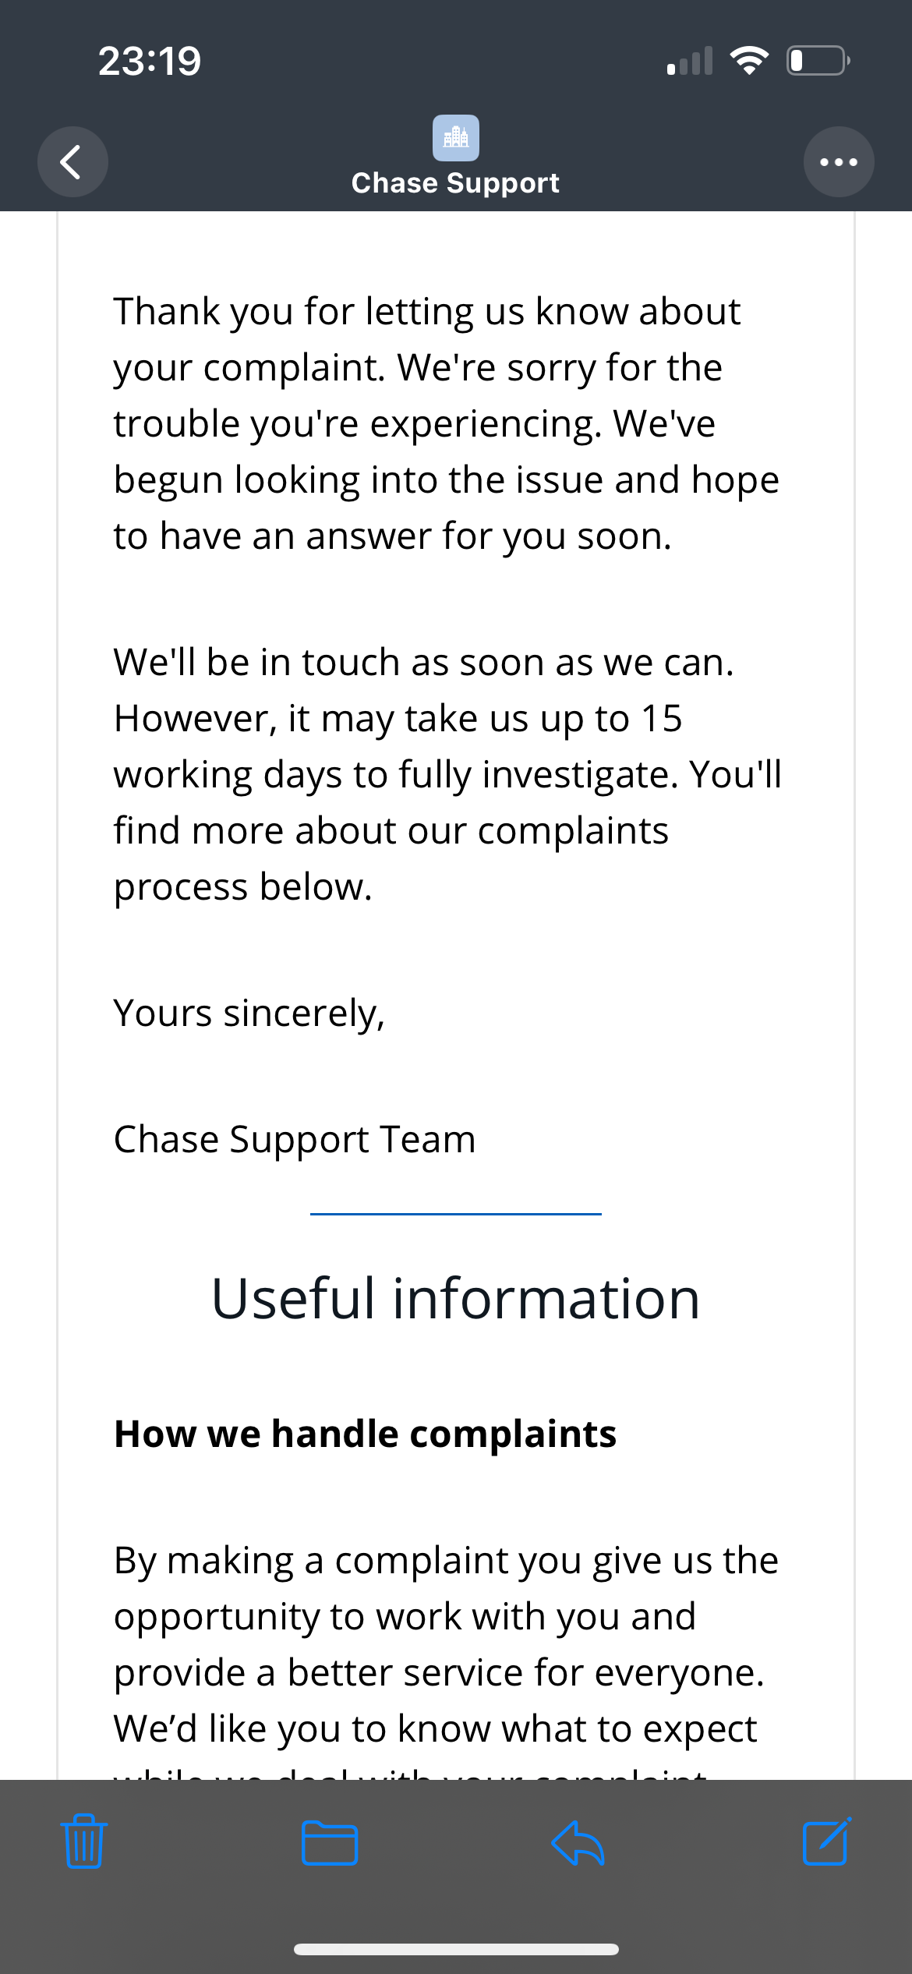Select the "How we handle complaints" heading

click(x=365, y=1434)
